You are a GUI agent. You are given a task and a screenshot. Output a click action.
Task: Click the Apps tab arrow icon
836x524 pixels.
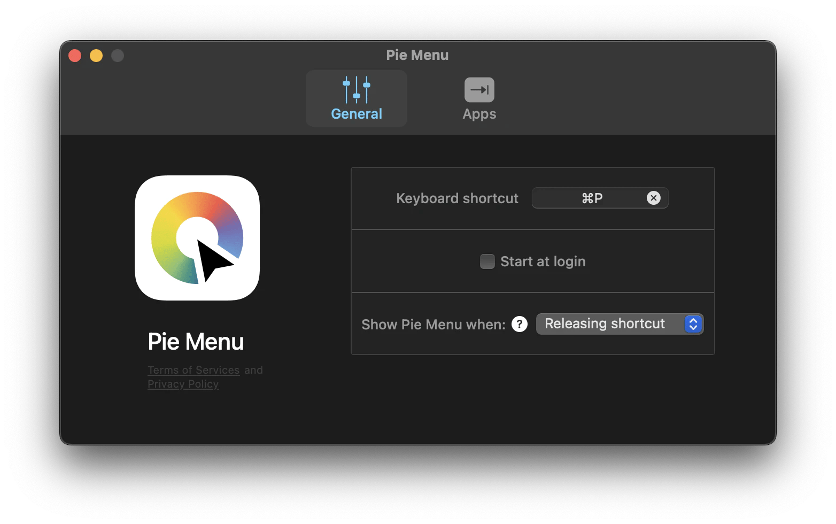click(479, 90)
